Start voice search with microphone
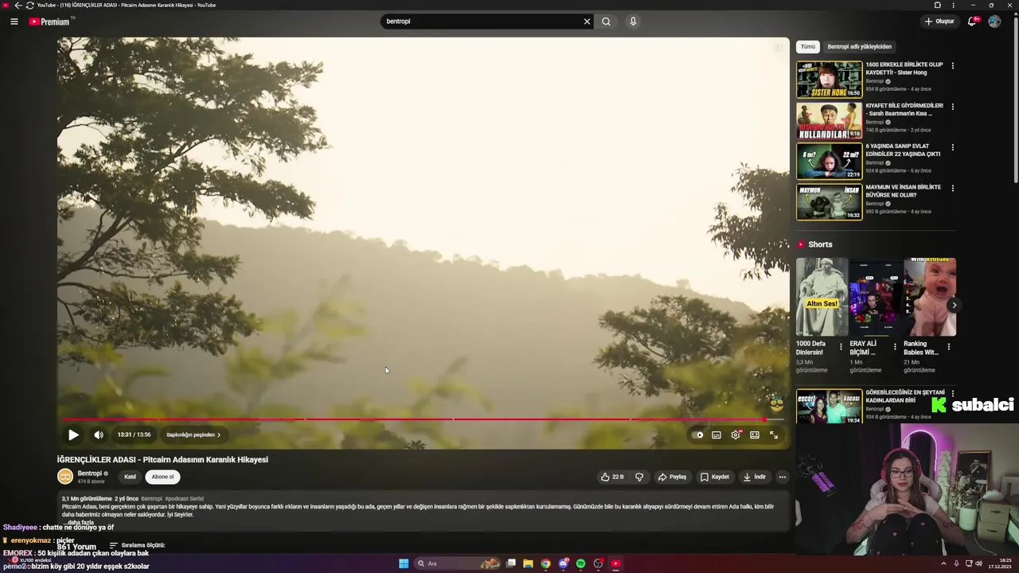This screenshot has height=573, width=1019. coord(633,21)
